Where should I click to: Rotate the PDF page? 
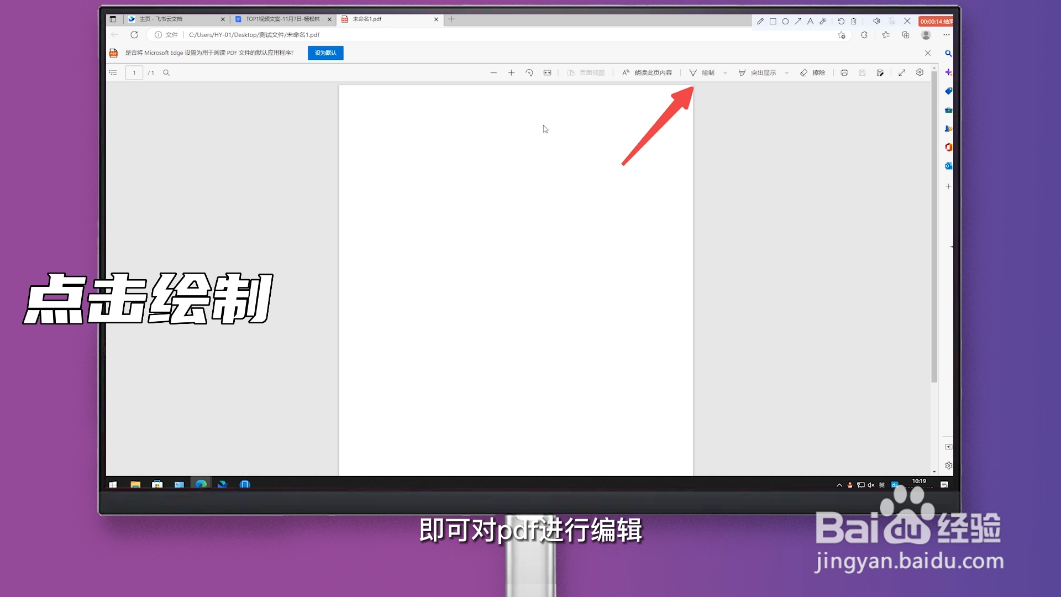tap(529, 72)
